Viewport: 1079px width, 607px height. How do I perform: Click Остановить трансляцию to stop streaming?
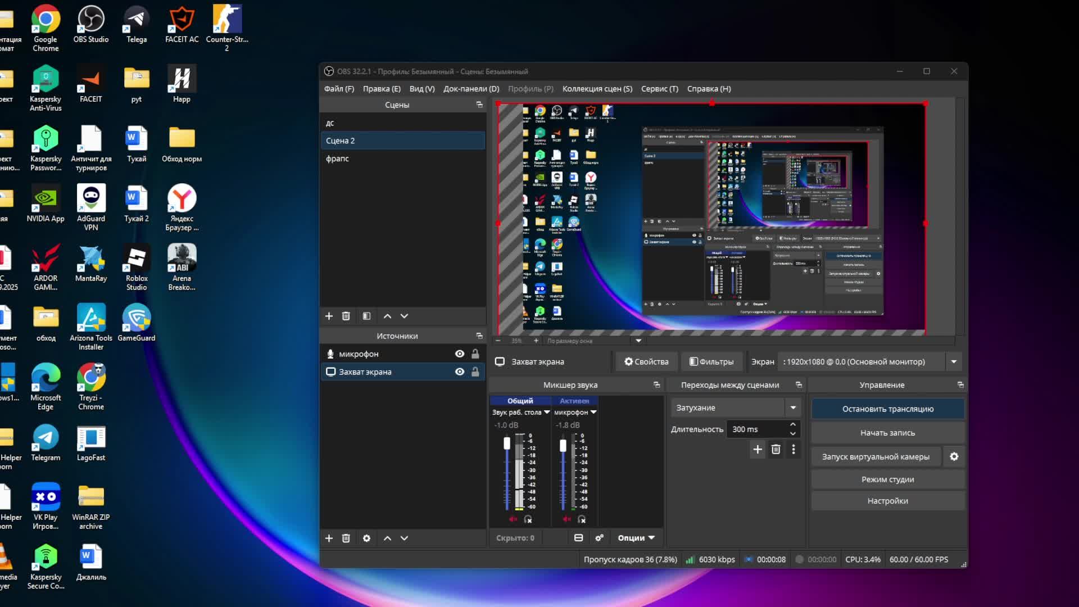(x=887, y=409)
